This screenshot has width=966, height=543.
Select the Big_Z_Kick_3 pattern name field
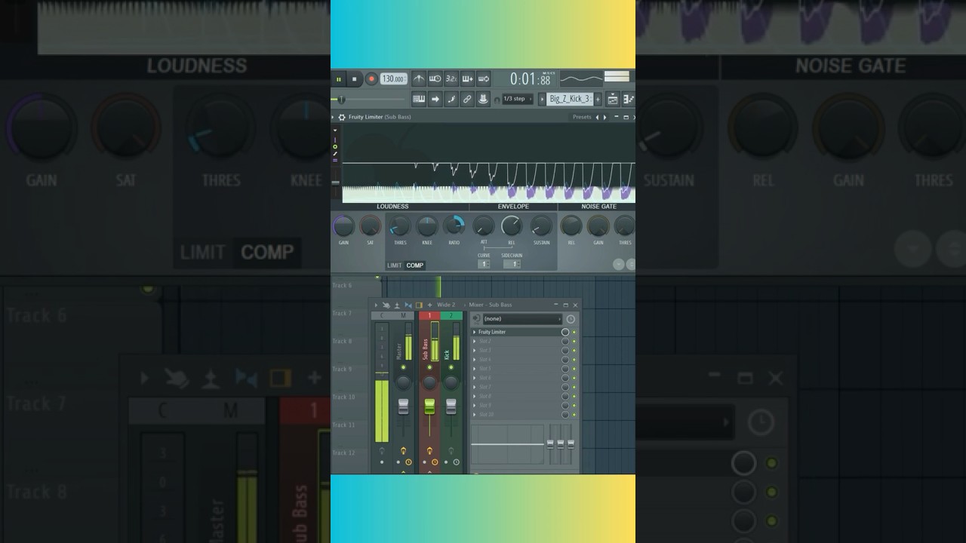[x=570, y=99]
